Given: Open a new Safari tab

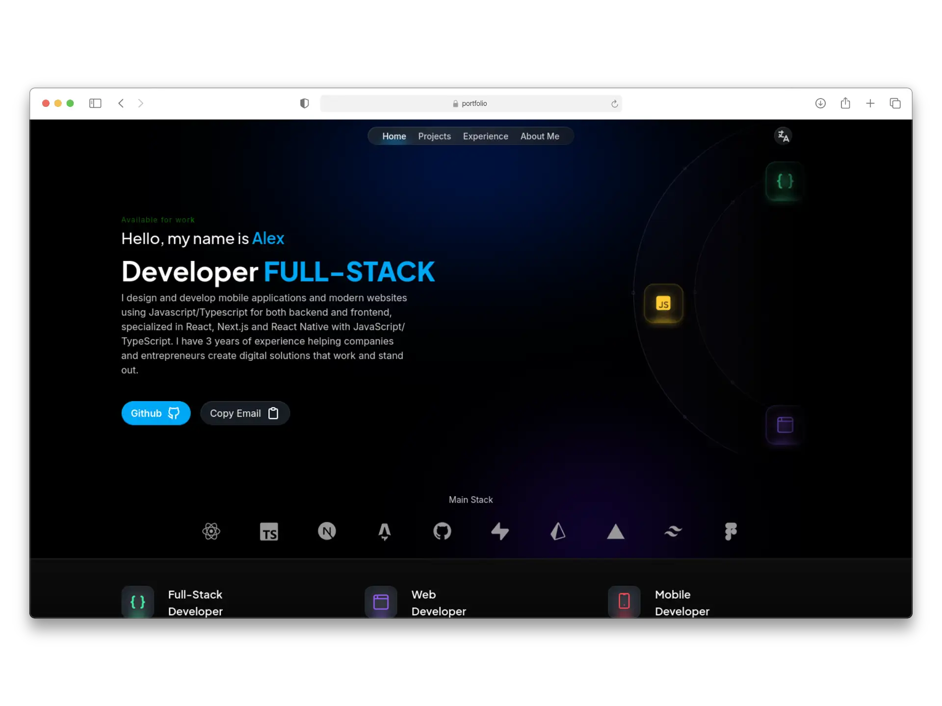Looking at the screenshot, I should click(x=870, y=103).
